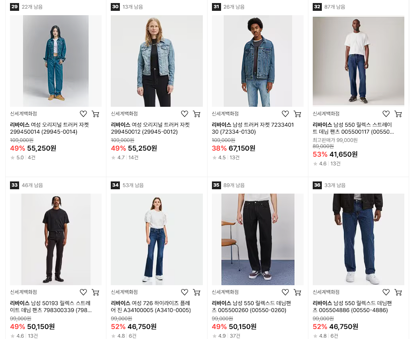
Task: Click cart icon for item 30
Action: pyautogui.click(x=197, y=114)
